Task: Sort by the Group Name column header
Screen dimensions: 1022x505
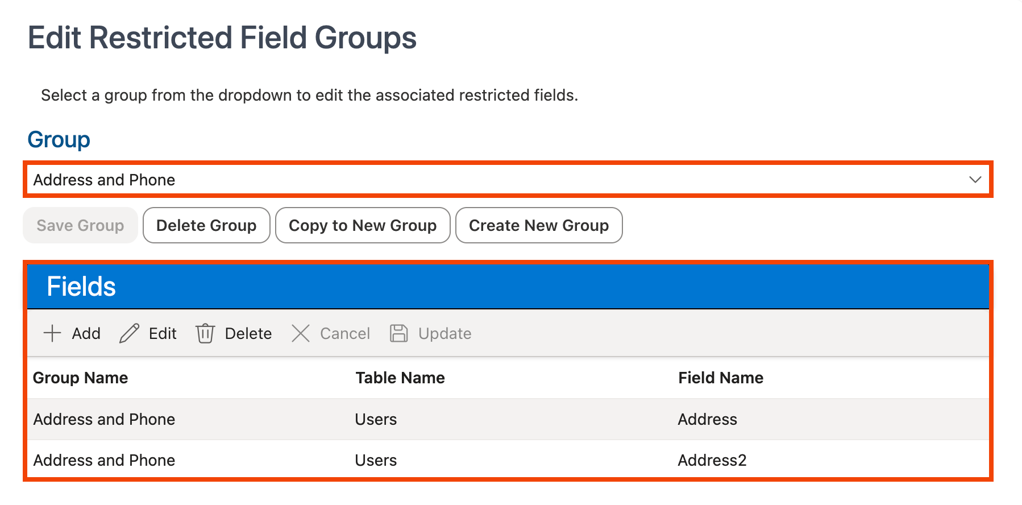Action: [x=81, y=378]
